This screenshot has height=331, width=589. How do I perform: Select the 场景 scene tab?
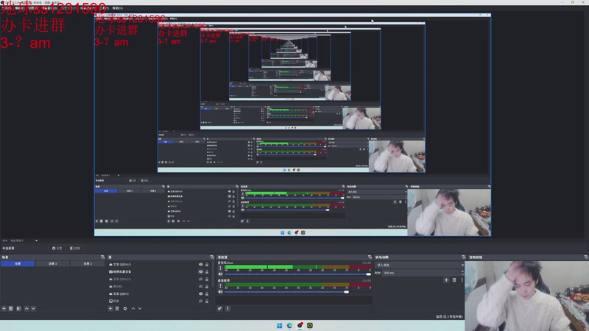(x=18, y=264)
